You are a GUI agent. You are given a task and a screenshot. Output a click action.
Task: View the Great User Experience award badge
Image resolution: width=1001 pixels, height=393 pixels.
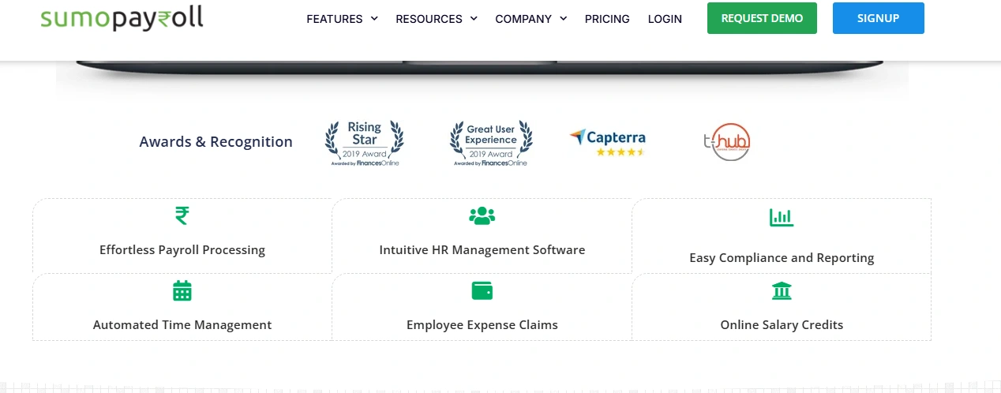(491, 143)
